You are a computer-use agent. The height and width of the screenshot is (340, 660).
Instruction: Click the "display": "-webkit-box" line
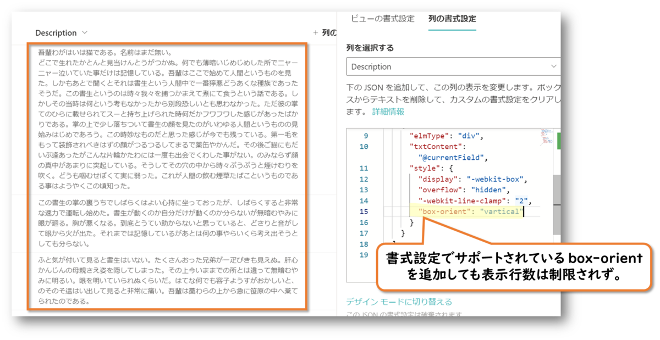tap(473, 179)
